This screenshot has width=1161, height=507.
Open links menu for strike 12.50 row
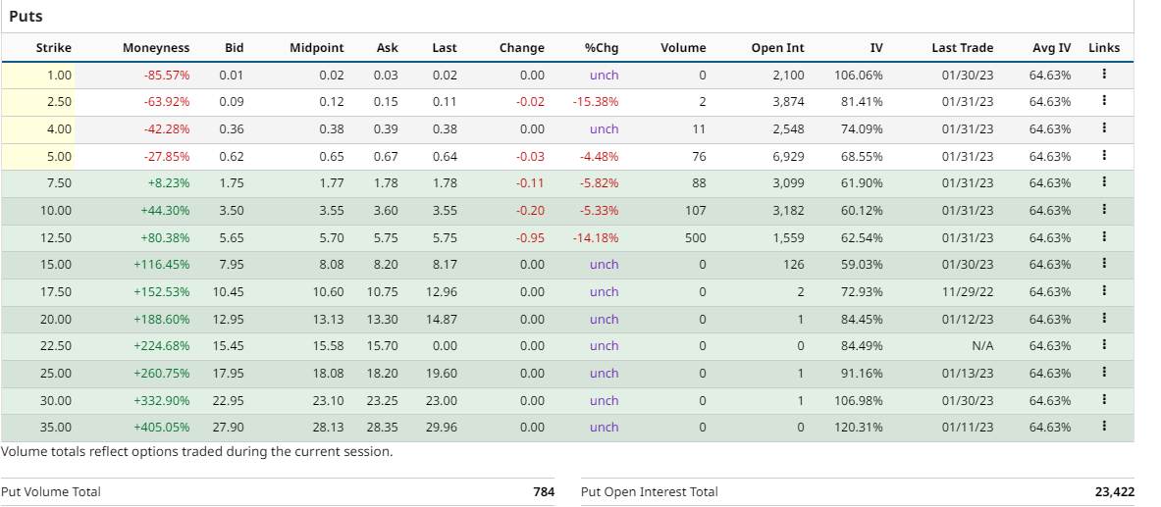click(x=1104, y=237)
